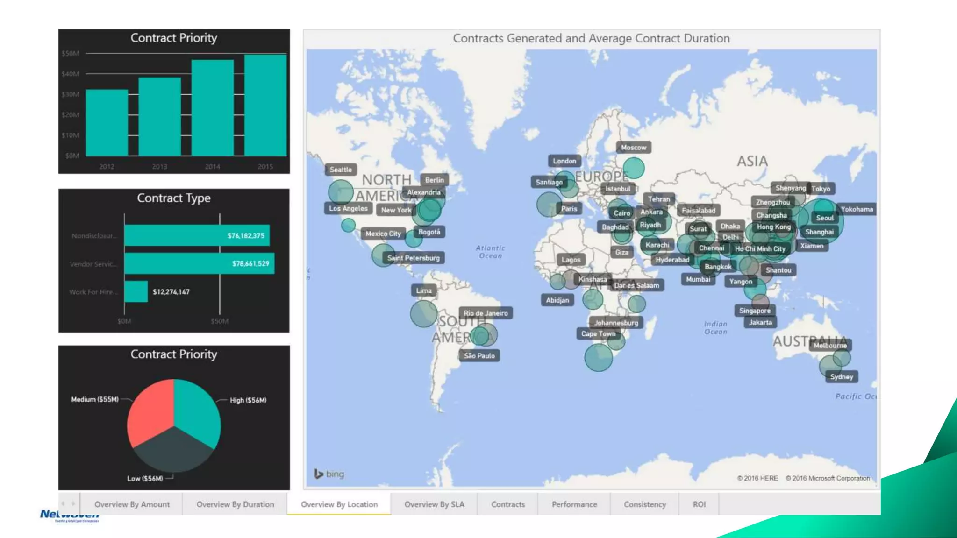Image resolution: width=957 pixels, height=538 pixels.
Task: Select the Overview By SLA tab
Action: pos(434,504)
